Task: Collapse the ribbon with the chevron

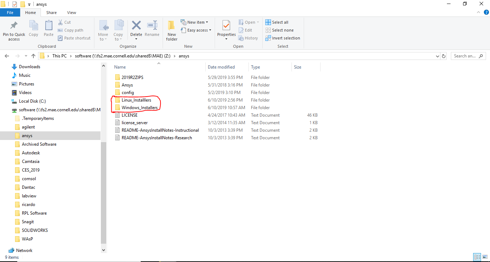Action: [x=478, y=12]
